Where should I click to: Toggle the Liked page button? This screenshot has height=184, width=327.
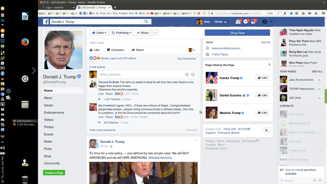pos(99,33)
